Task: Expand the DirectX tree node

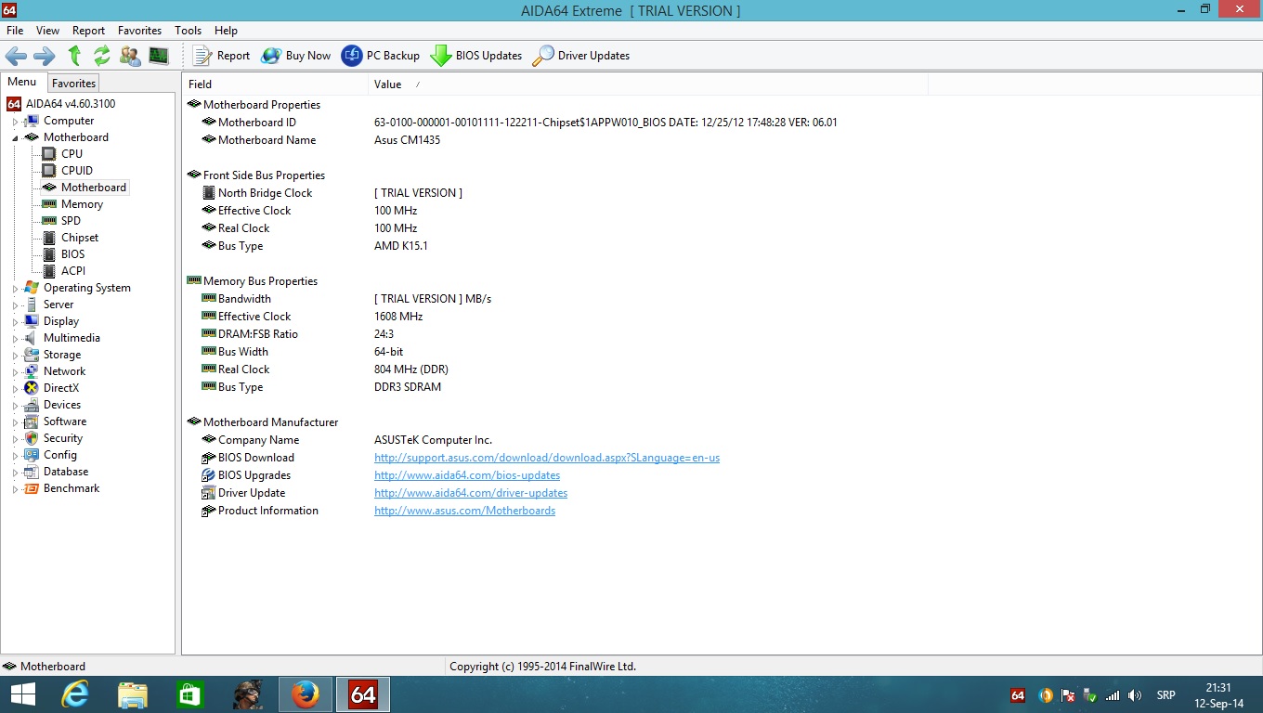Action: pos(15,389)
